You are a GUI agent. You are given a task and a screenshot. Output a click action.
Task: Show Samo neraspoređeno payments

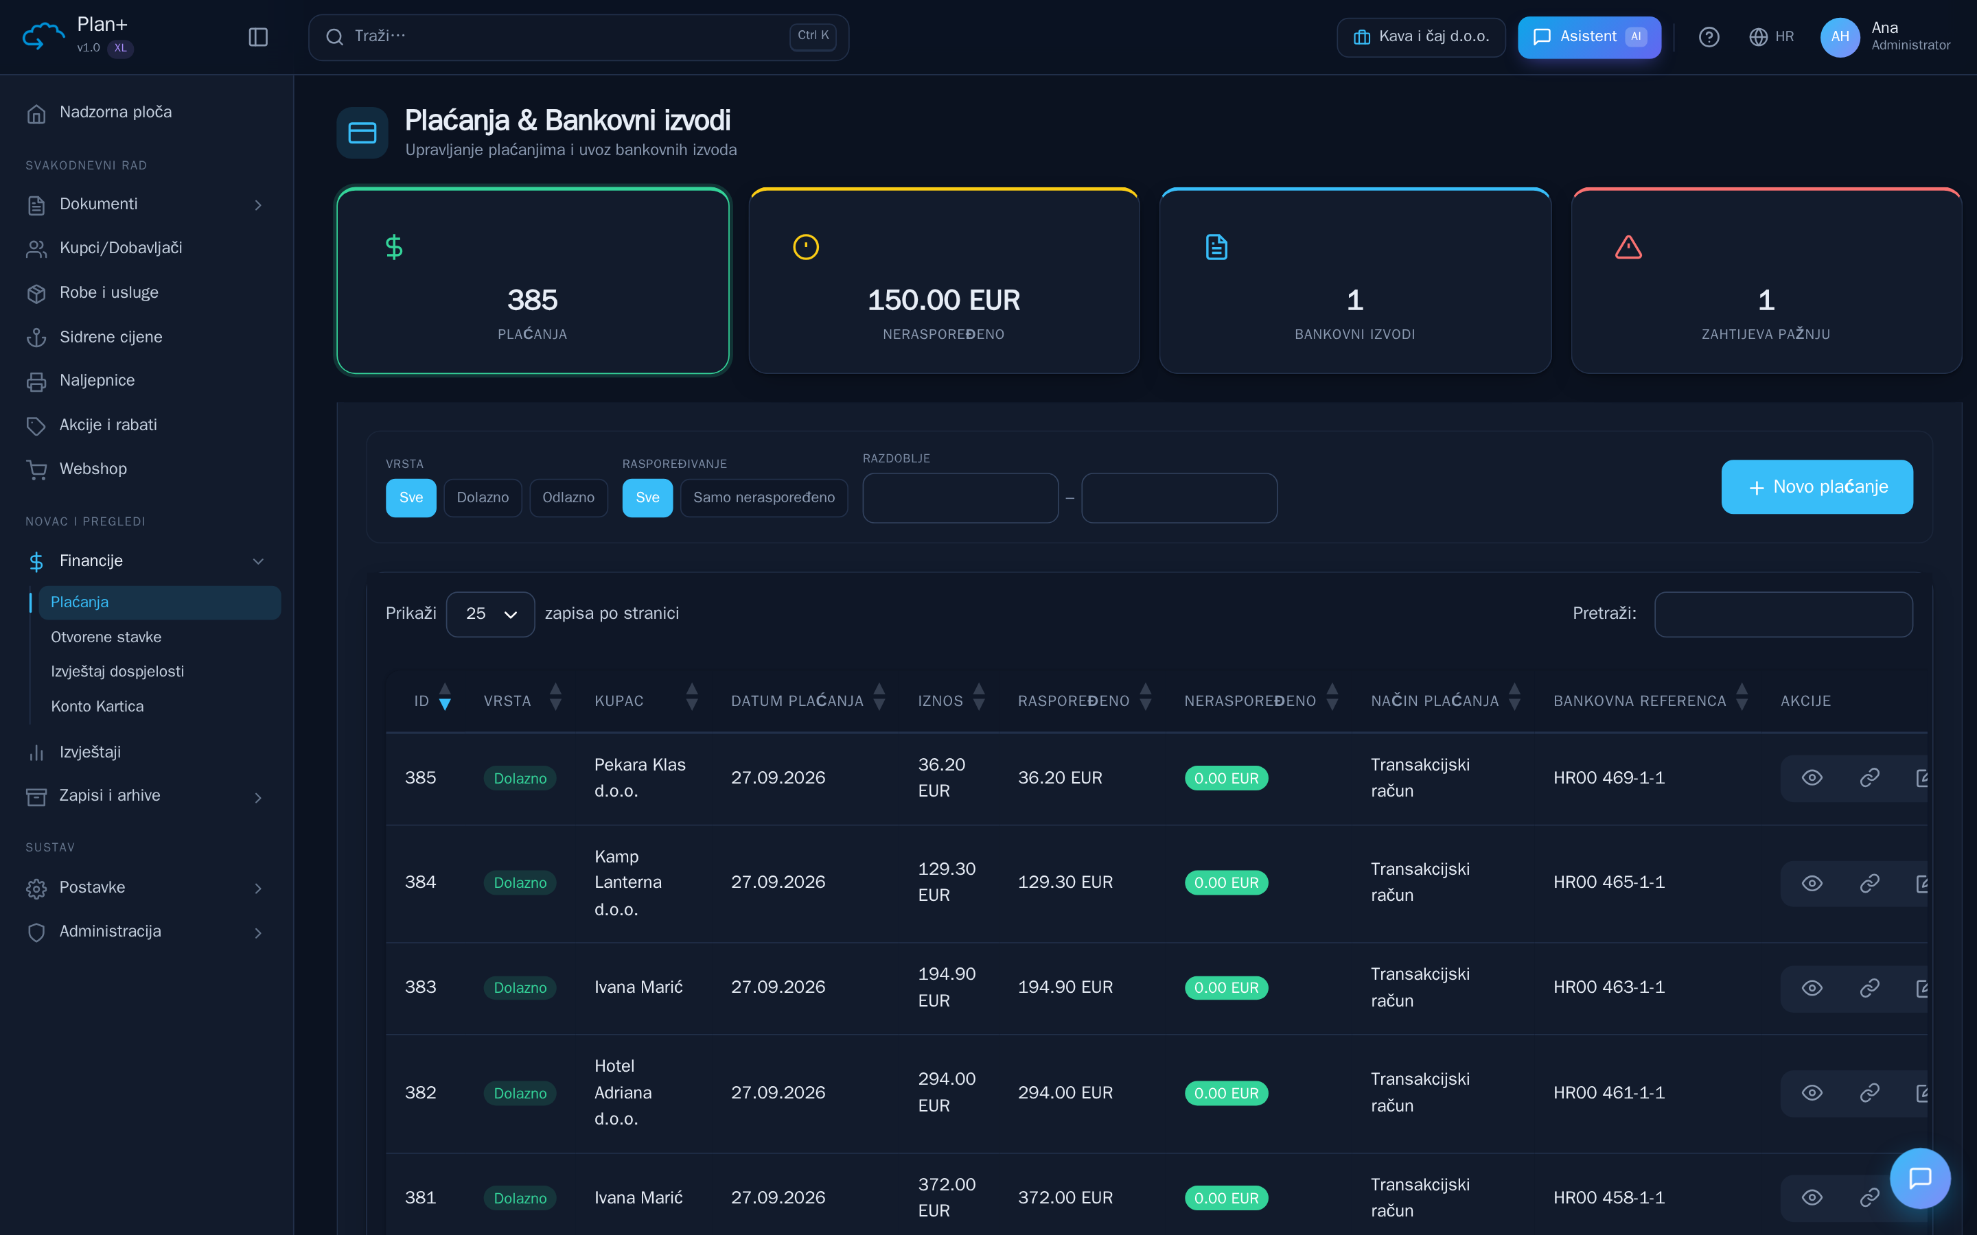764,497
